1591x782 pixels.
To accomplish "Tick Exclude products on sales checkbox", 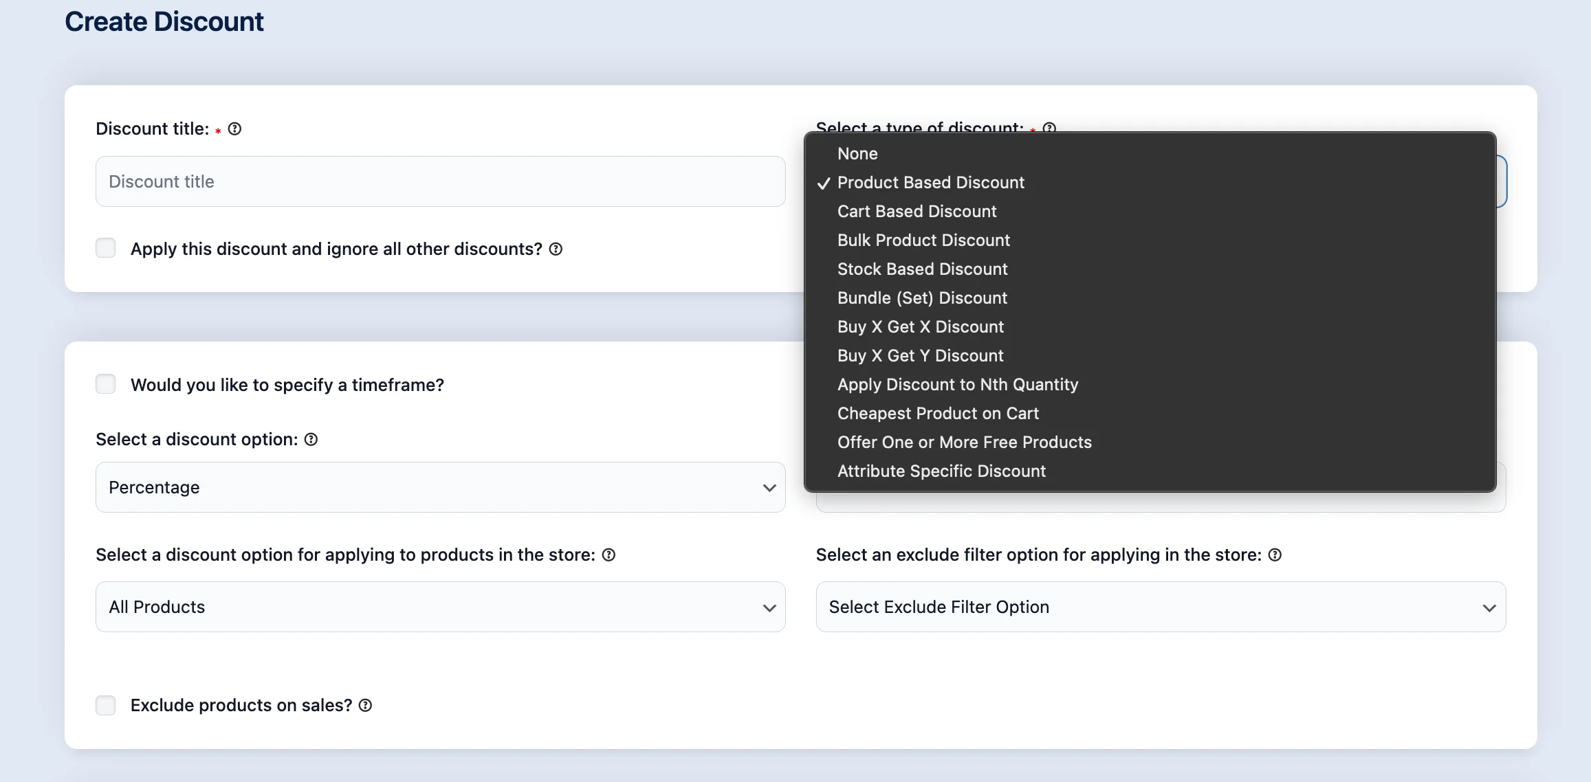I will tap(106, 705).
